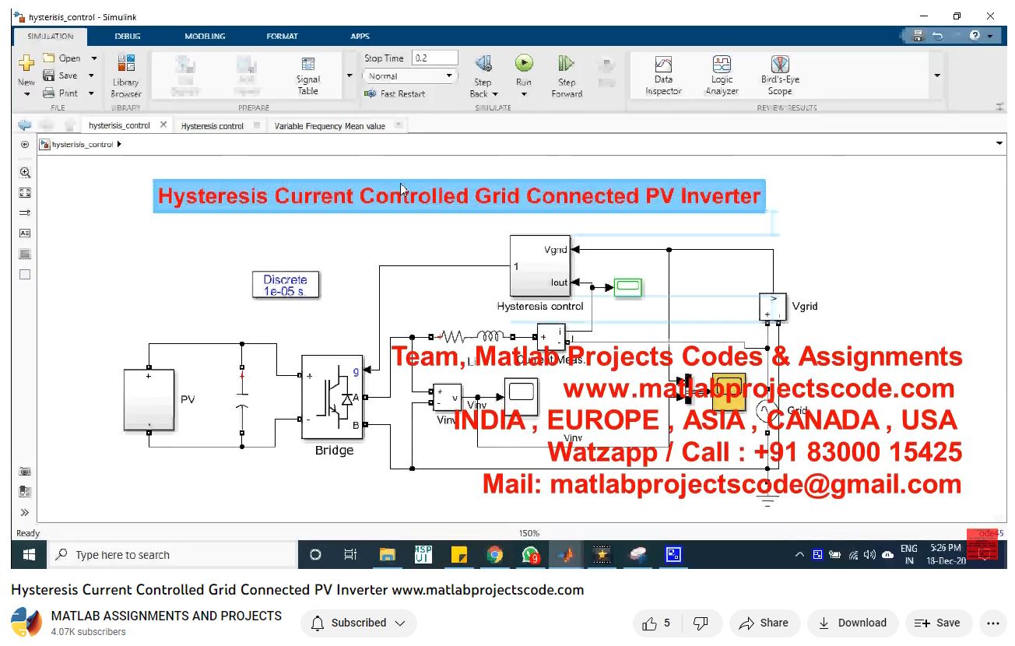The image size is (1015, 646).
Task: Click the Windows taskbar search box
Action: point(175,555)
